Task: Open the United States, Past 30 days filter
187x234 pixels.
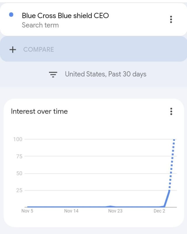Action: (x=105, y=74)
